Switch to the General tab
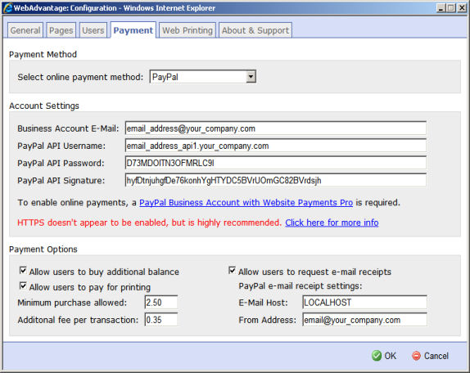The height and width of the screenshot is (373, 470). point(25,30)
